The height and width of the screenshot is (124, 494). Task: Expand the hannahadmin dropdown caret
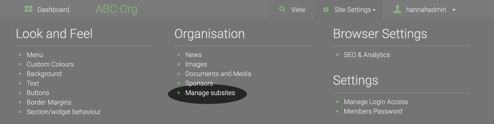click(x=454, y=10)
